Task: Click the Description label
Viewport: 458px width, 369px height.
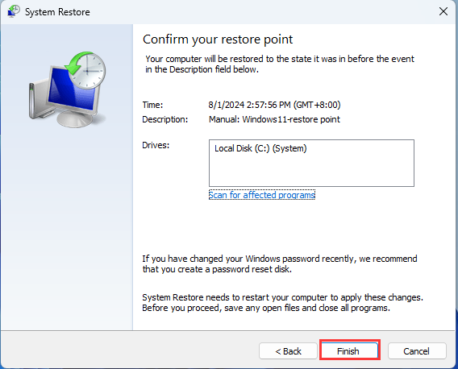Action: (x=165, y=119)
